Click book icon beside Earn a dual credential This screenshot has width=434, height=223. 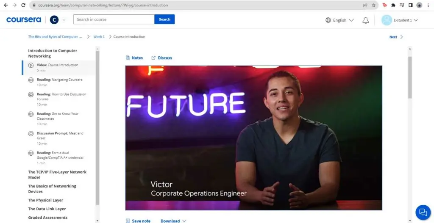pyautogui.click(x=31, y=153)
